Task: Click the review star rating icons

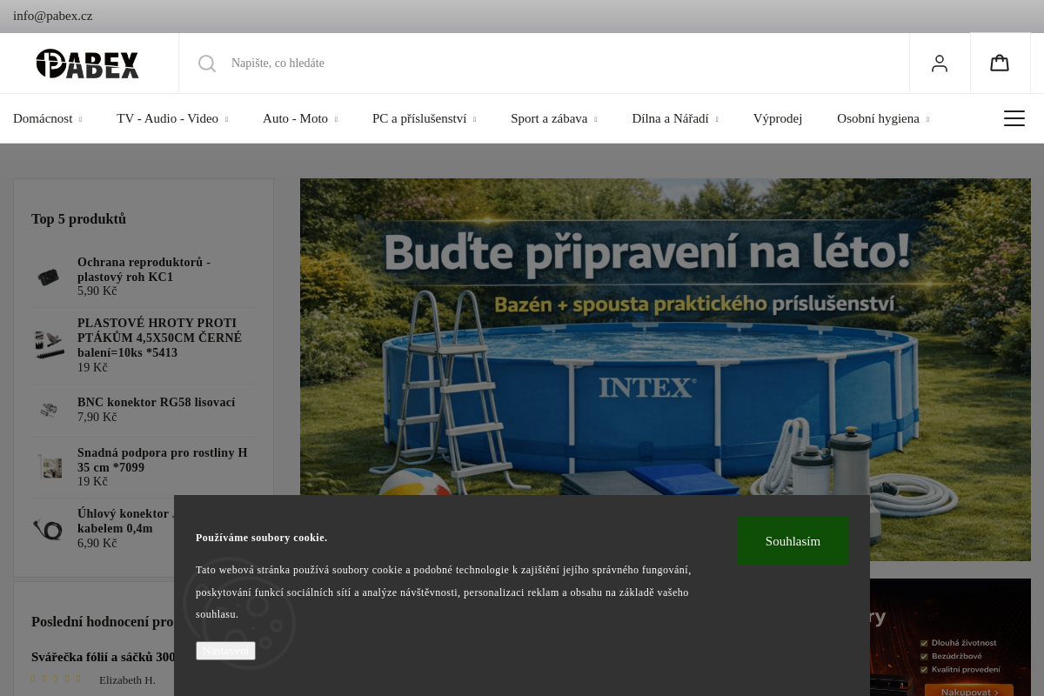Action: coord(56,679)
